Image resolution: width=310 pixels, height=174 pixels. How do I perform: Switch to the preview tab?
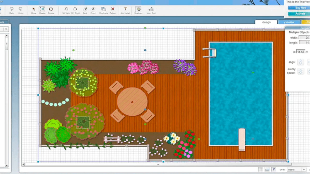click(x=289, y=22)
